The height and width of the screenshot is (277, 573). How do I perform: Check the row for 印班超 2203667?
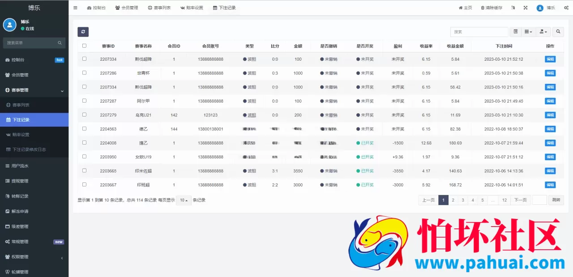[84, 184]
